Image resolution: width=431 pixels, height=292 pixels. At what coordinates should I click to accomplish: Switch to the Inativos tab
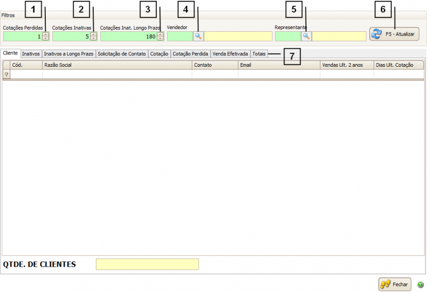coord(31,54)
